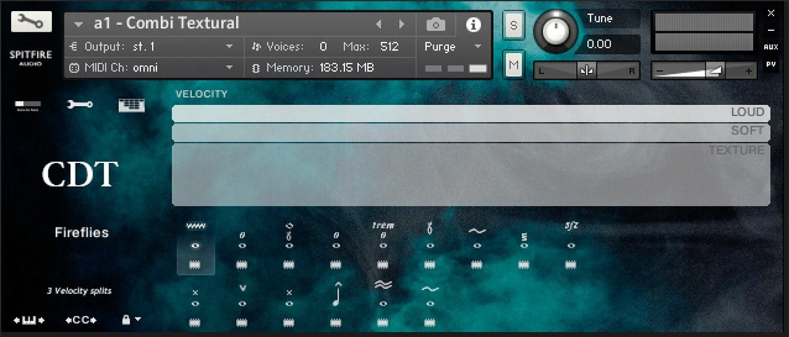
Task: Show the instrument info panel
Action: pos(473,25)
